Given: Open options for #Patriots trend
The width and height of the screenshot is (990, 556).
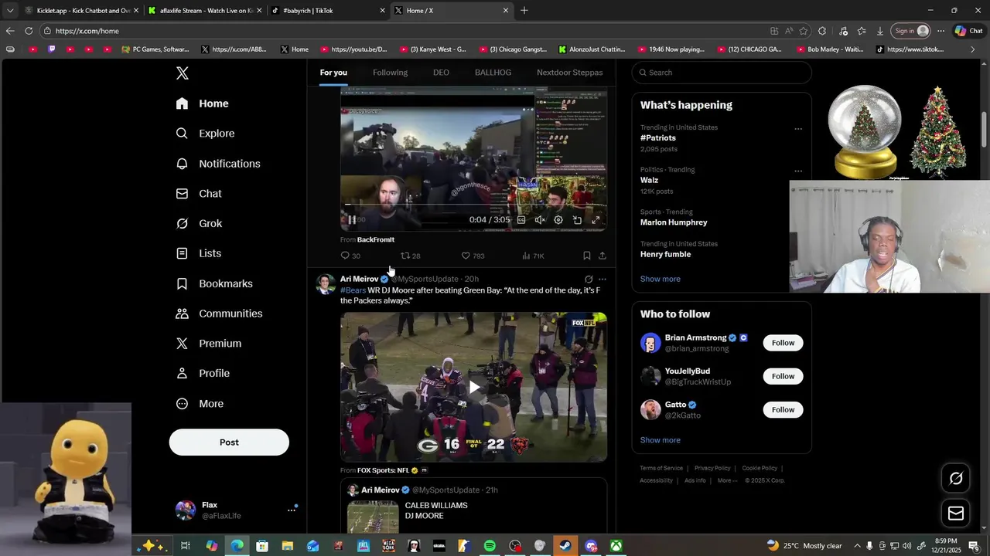Looking at the screenshot, I should (798, 129).
